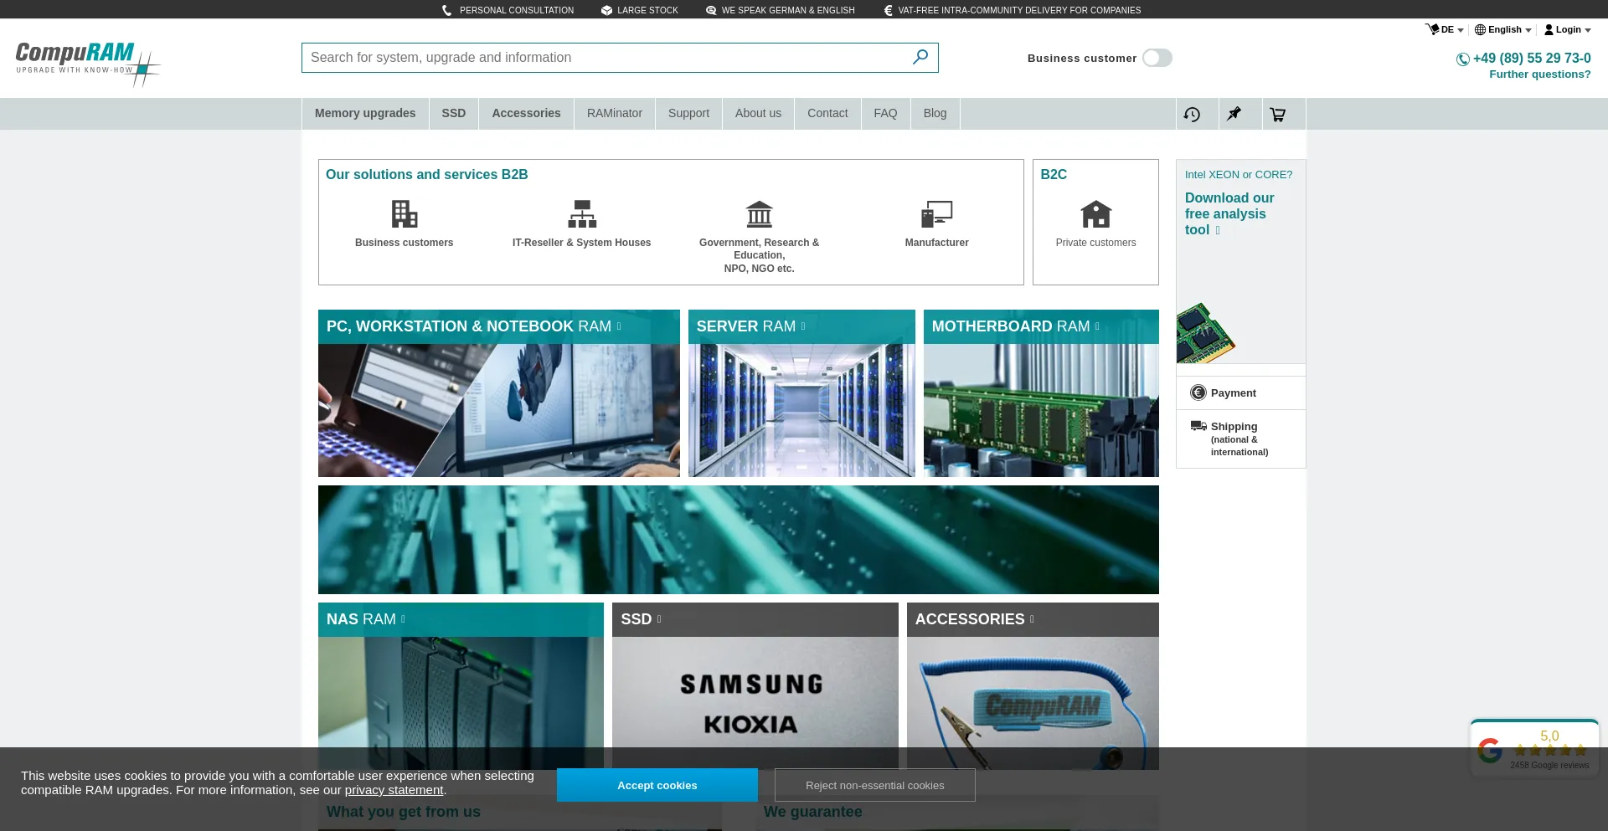Image resolution: width=1608 pixels, height=831 pixels.
Task: Open the Motherboard RAM heading link
Action: click(x=1015, y=326)
